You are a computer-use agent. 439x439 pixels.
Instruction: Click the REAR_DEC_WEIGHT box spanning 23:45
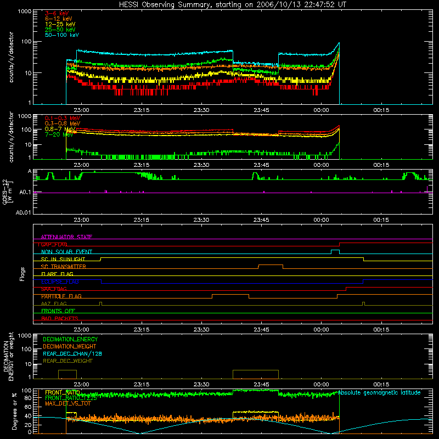[x=256, y=374]
